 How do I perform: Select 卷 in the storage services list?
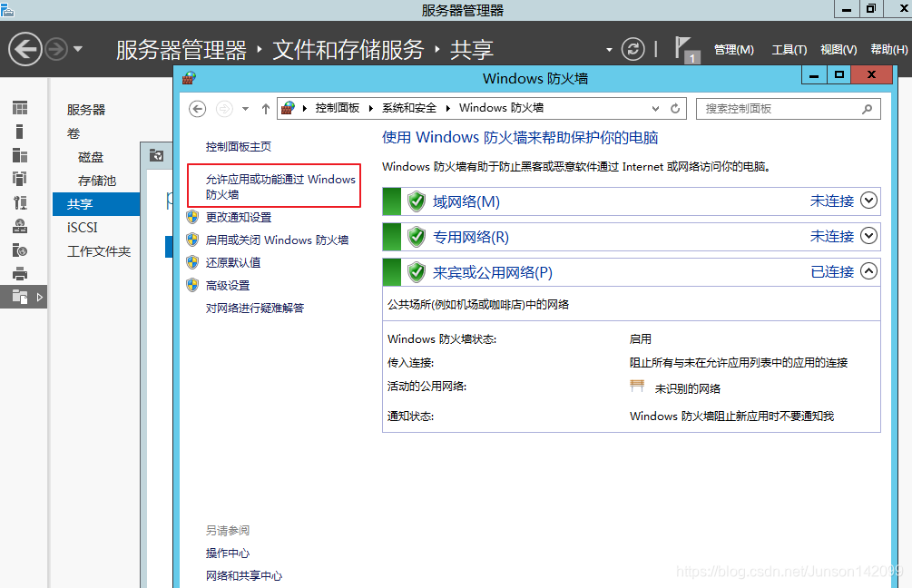(x=74, y=133)
